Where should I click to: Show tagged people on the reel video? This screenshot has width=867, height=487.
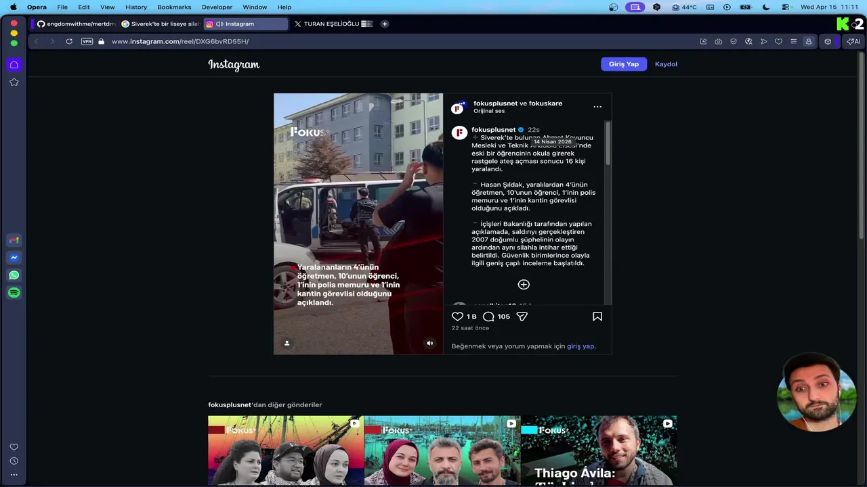click(x=287, y=343)
